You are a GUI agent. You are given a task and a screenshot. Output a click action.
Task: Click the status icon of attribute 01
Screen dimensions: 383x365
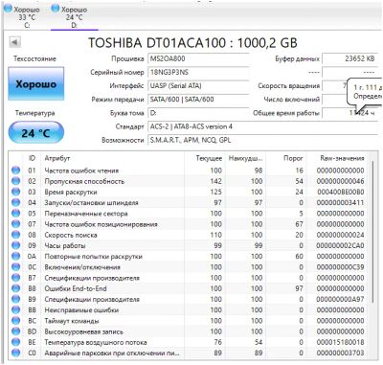15,171
